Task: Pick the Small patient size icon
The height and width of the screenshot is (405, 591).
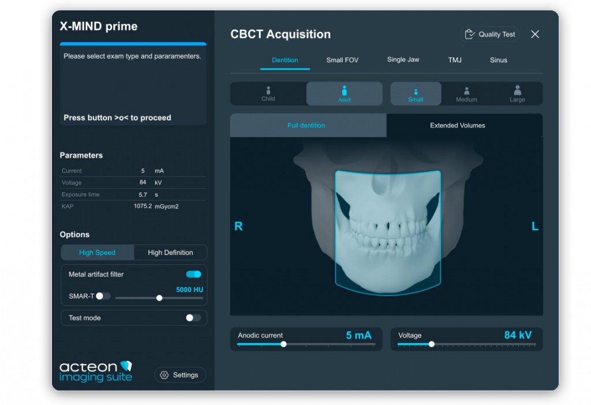Action: pos(416,92)
